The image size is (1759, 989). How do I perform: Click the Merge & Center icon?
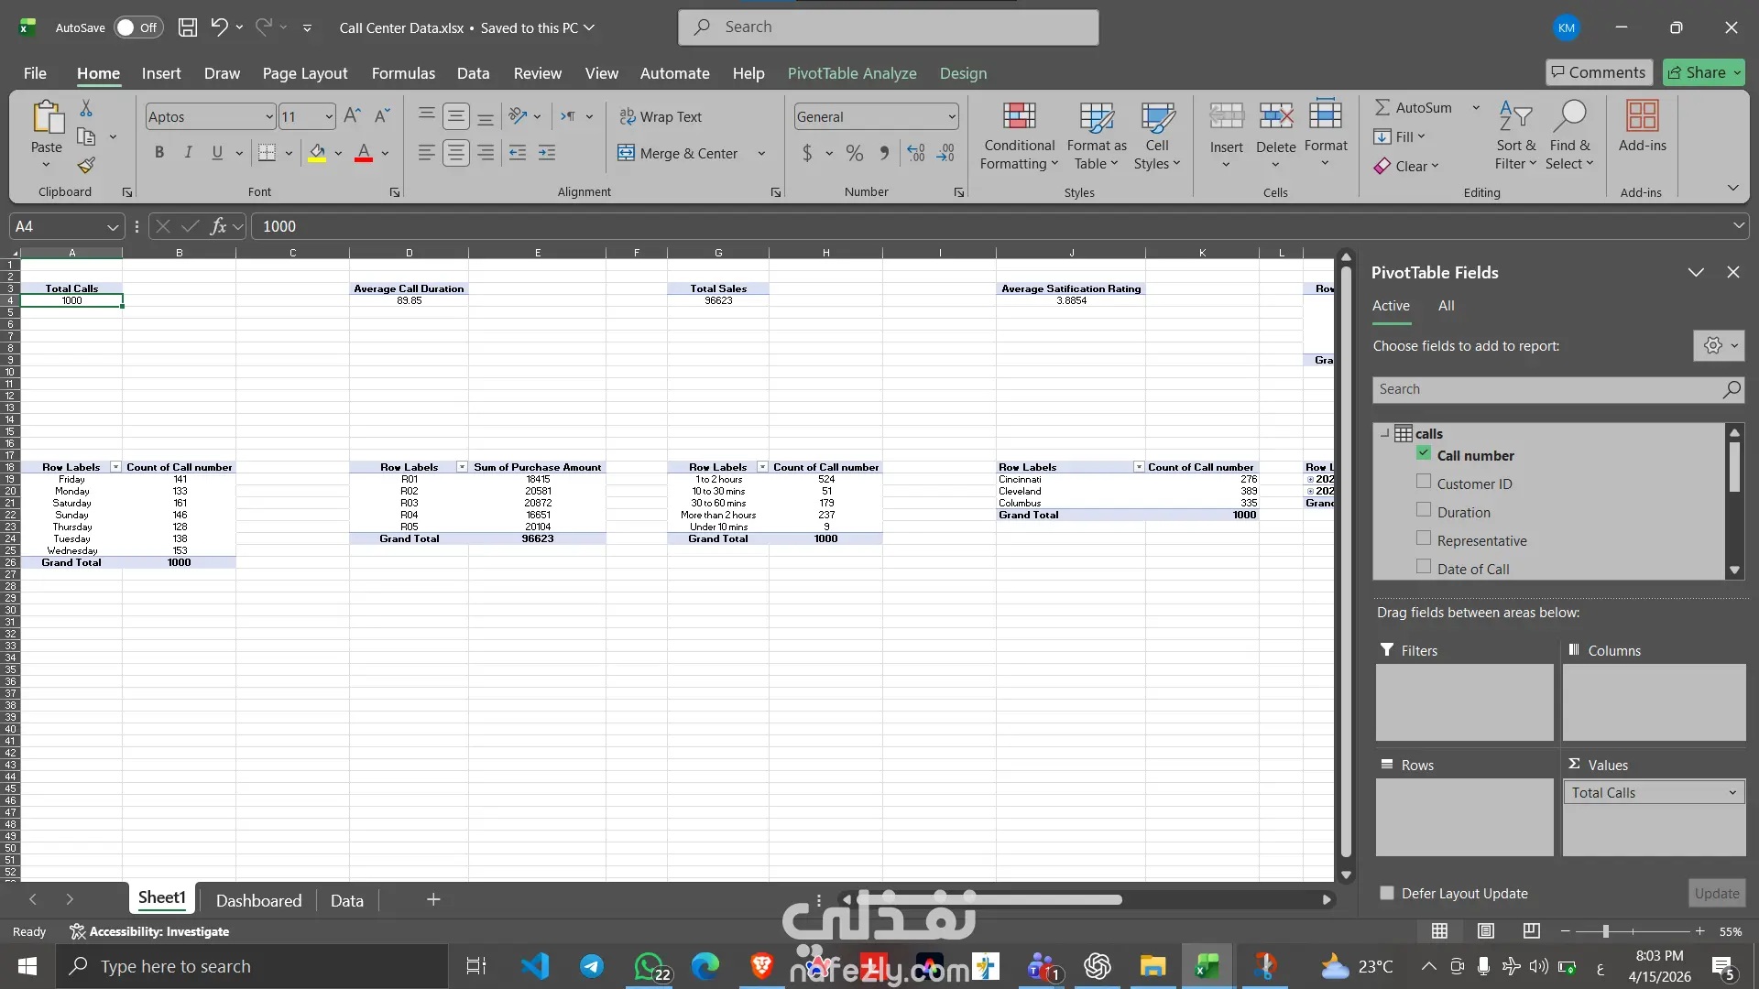(627, 153)
